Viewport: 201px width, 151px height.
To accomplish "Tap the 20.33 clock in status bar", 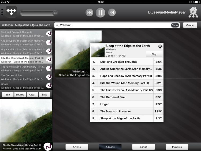I will pos(101,2).
